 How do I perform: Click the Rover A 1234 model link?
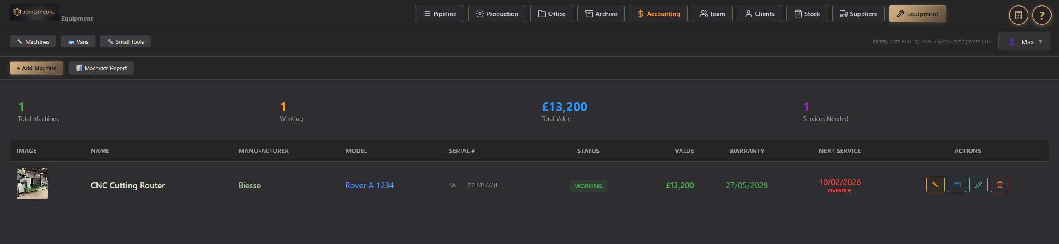pos(369,185)
